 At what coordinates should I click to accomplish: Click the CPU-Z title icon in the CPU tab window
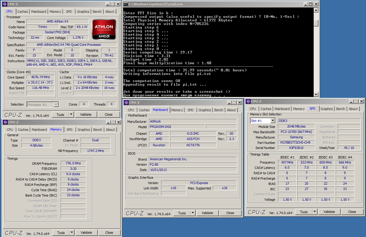[5, 4]
